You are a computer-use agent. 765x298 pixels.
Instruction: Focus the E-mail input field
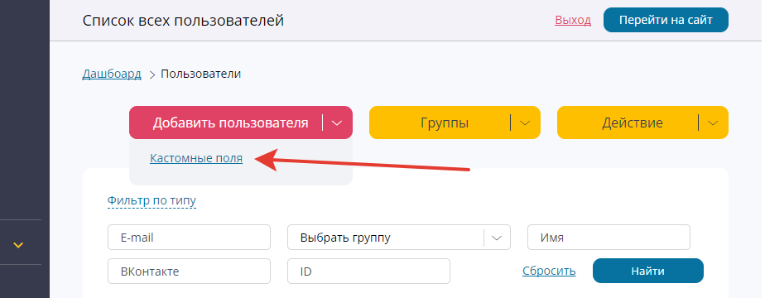[189, 238]
